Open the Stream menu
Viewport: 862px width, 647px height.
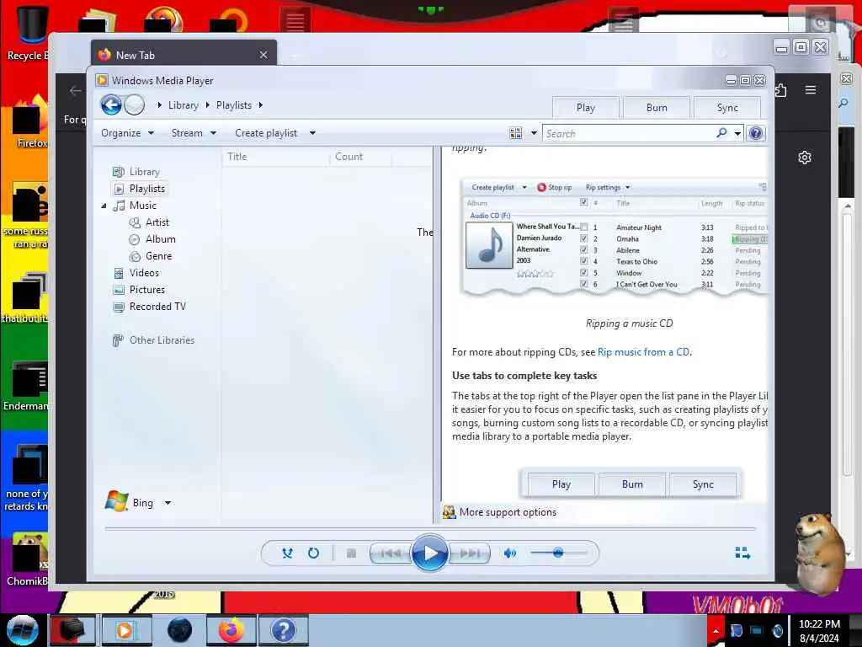[194, 132]
